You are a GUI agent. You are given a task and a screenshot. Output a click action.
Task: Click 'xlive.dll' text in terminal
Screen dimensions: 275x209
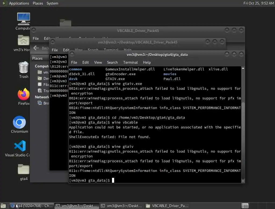pos(218,69)
